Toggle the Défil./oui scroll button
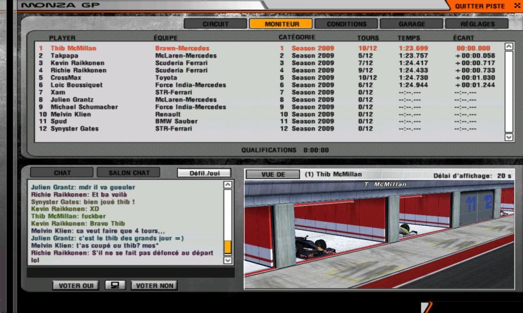Viewport: 523px width, 313px height. [x=204, y=173]
